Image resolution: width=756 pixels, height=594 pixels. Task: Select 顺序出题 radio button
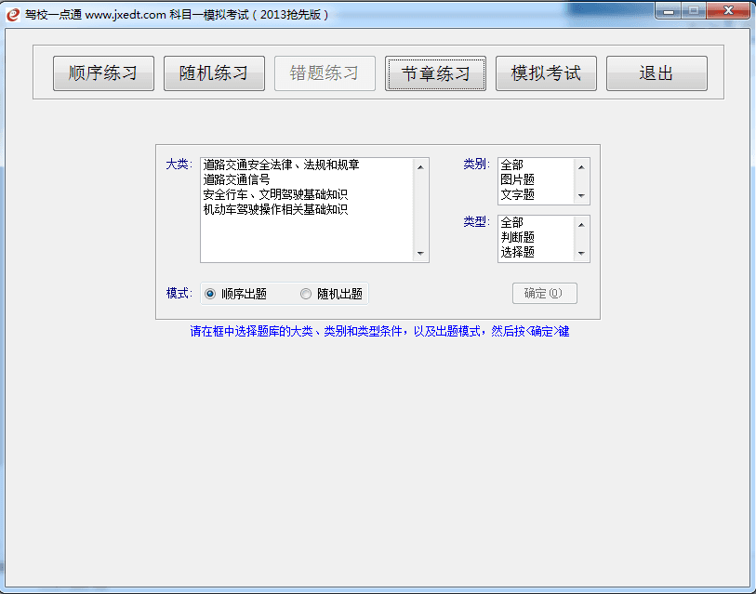point(211,294)
